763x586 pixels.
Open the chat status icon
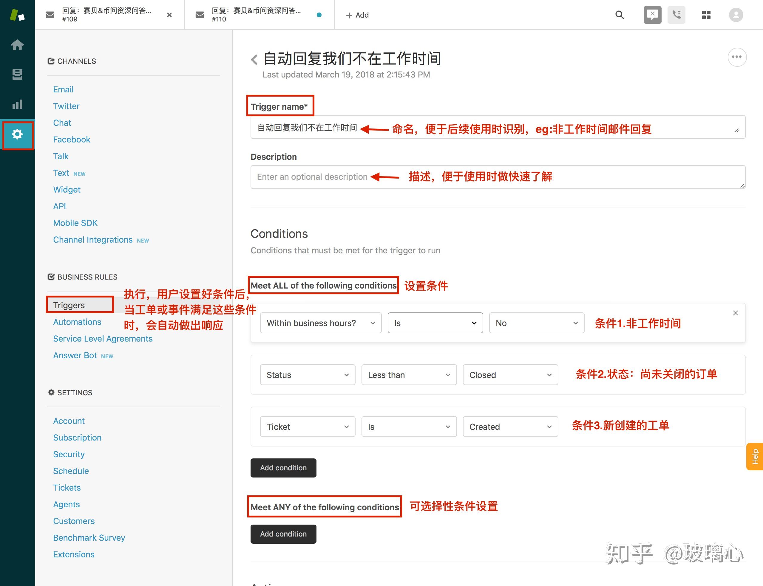[x=652, y=15]
